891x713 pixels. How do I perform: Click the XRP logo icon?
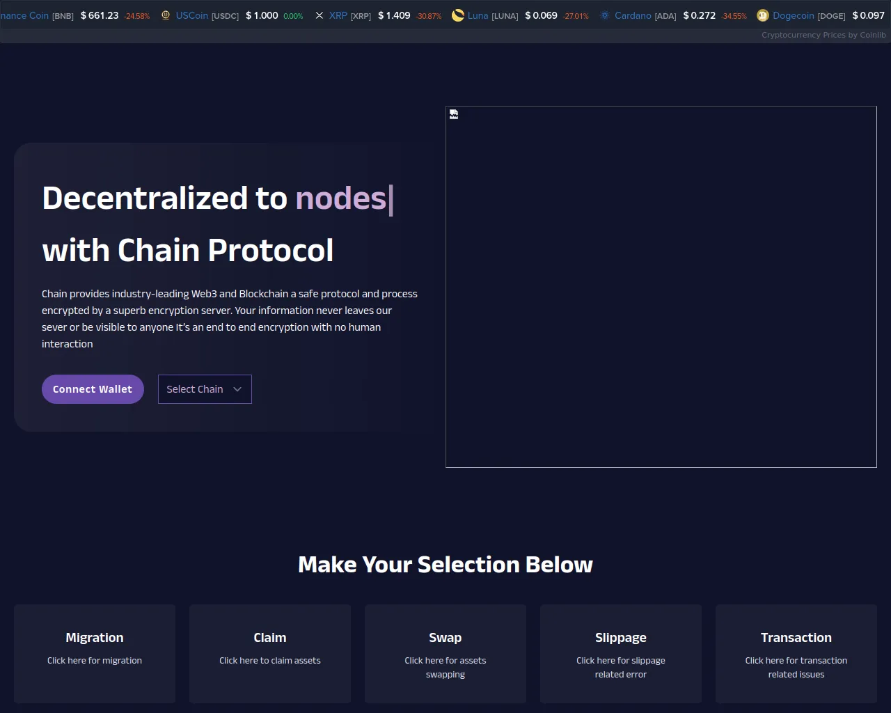320,15
